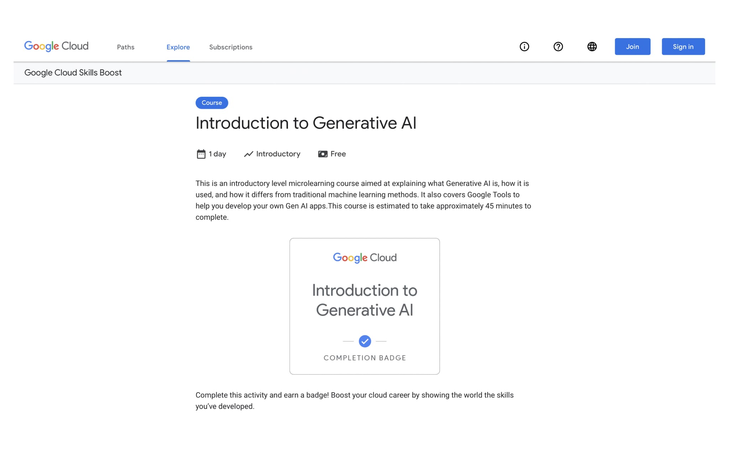
Task: Click the course description paragraph
Action: (363, 200)
